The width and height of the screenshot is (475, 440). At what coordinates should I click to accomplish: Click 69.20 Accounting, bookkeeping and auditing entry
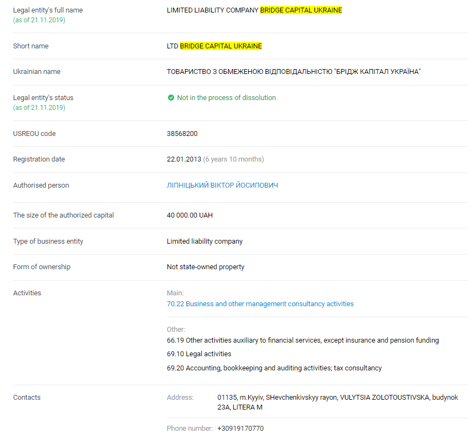click(274, 368)
